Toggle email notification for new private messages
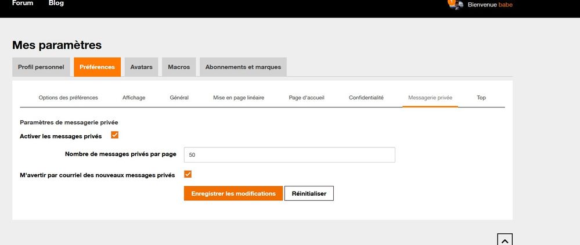Image resolution: width=580 pixels, height=245 pixels. tap(188, 174)
